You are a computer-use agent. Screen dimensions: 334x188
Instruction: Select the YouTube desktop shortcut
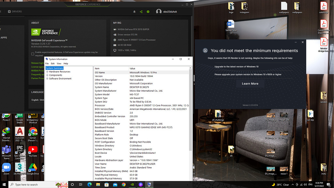(33, 151)
